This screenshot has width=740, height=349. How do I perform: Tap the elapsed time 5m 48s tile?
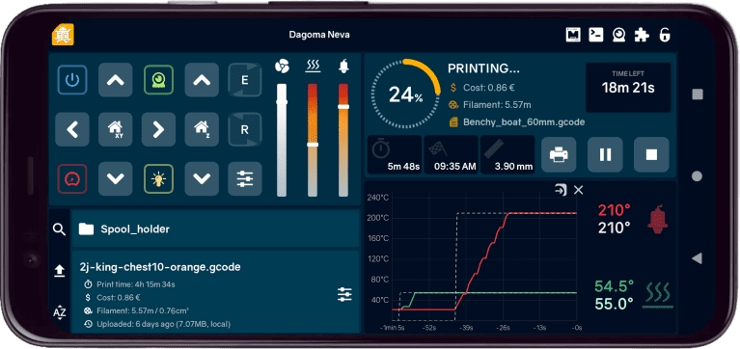tap(395, 154)
